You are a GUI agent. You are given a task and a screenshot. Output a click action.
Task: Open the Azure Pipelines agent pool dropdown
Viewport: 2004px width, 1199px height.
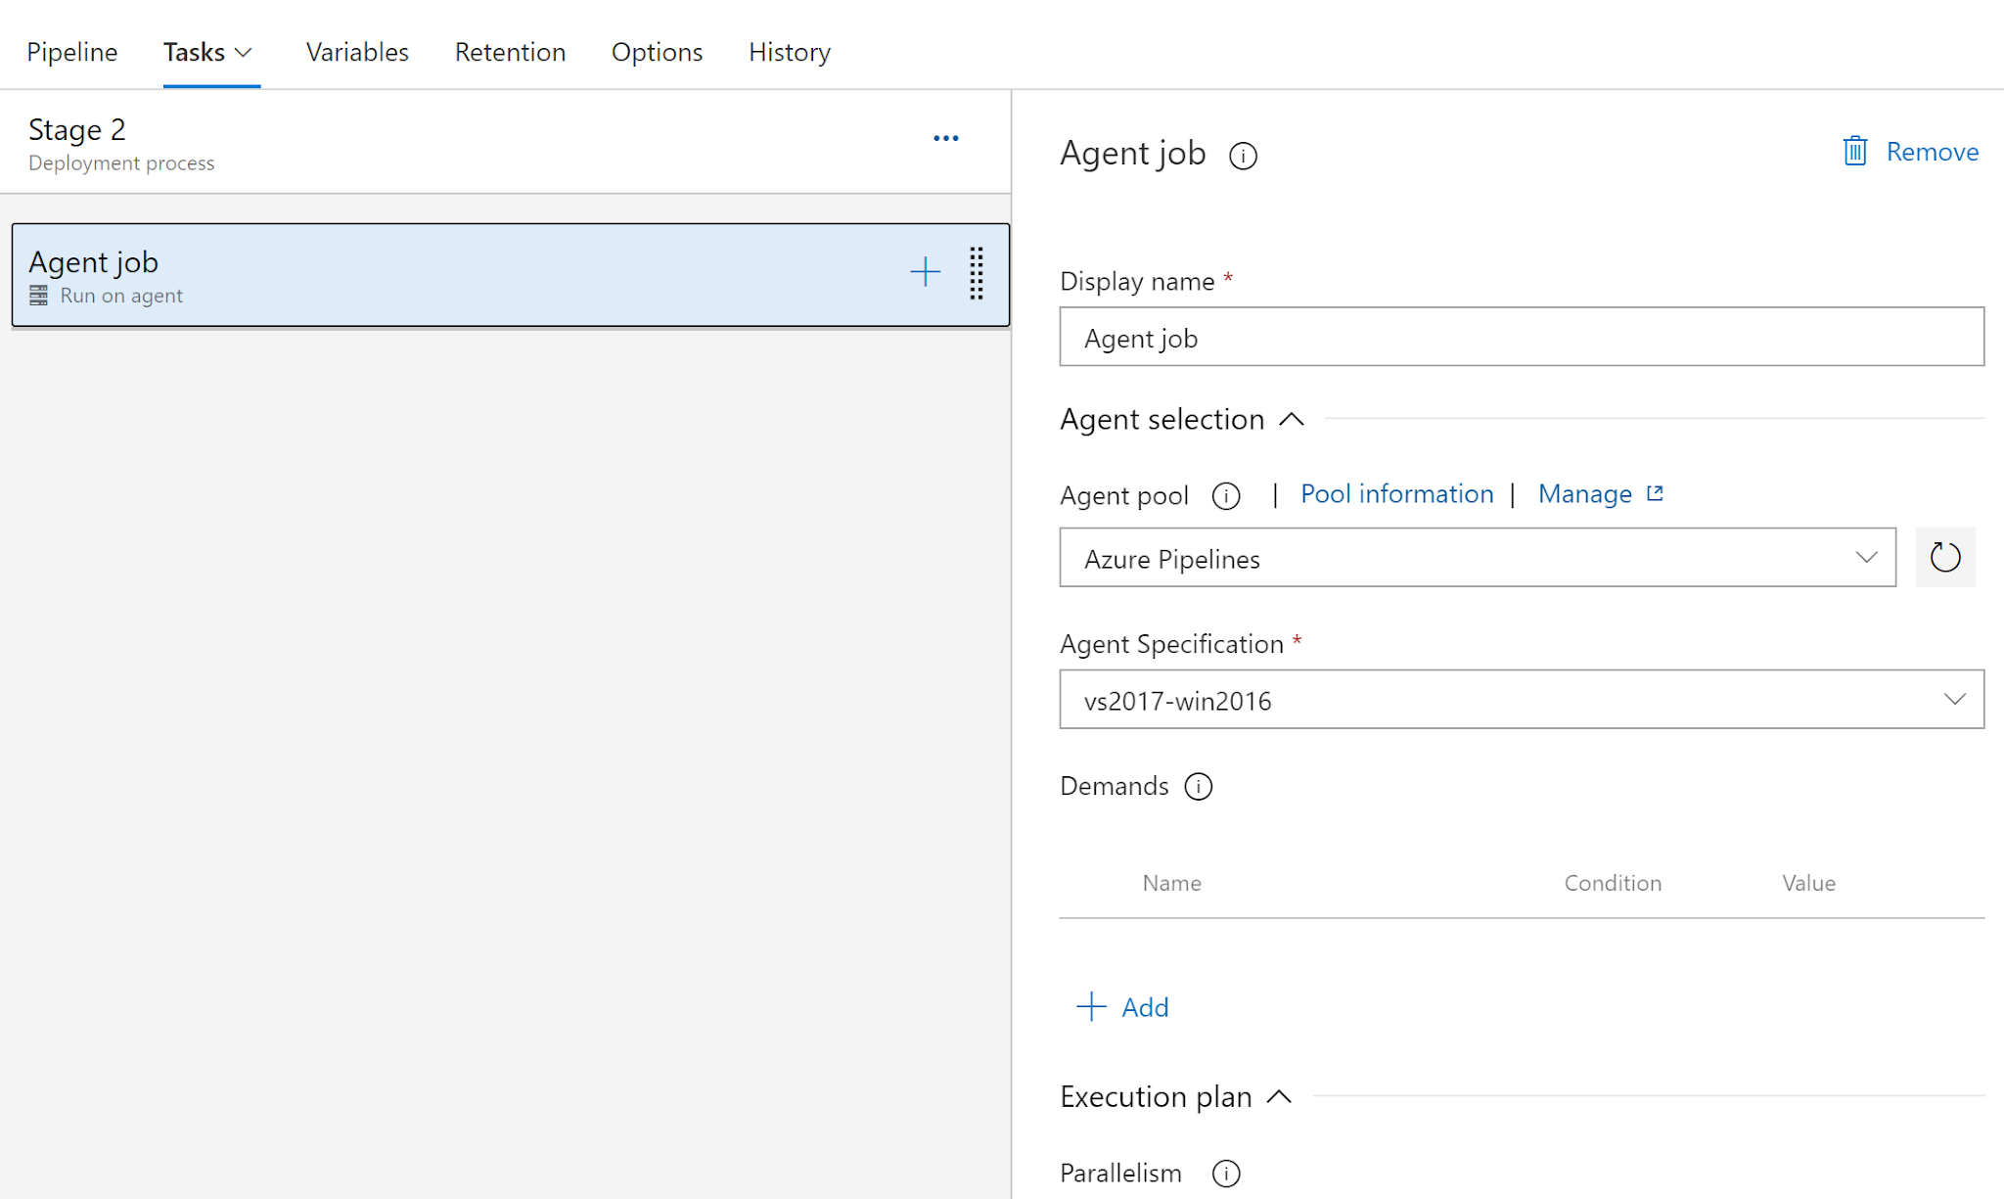coord(1477,558)
